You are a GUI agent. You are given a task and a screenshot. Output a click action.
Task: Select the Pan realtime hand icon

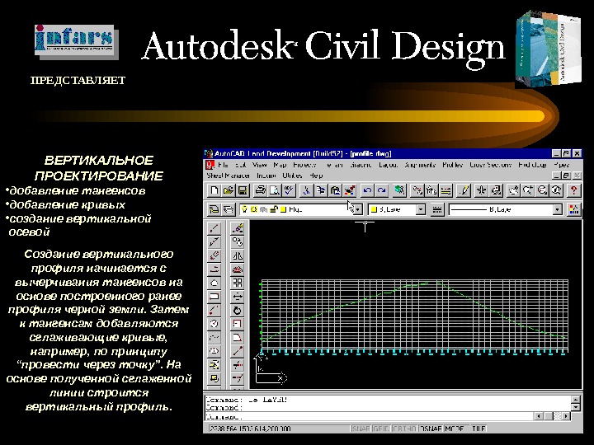pyautogui.click(x=513, y=190)
